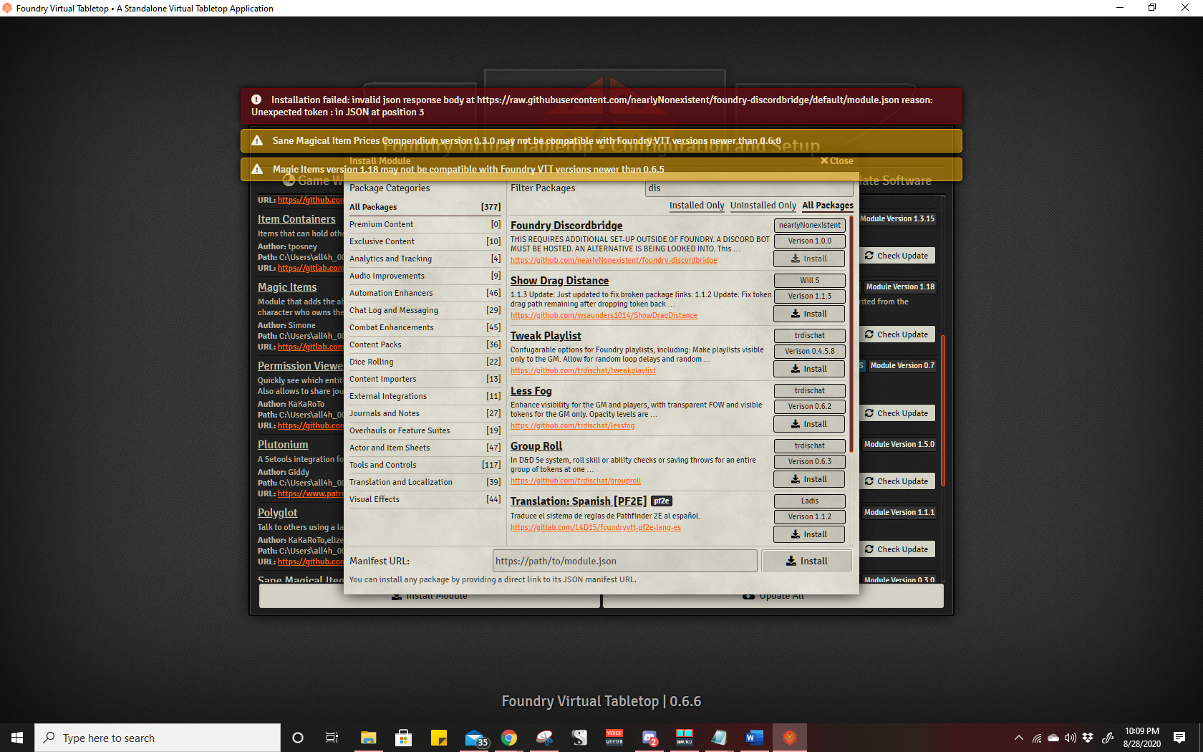Install the Show Drag Distance module
The height and width of the screenshot is (752, 1203).
[809, 313]
